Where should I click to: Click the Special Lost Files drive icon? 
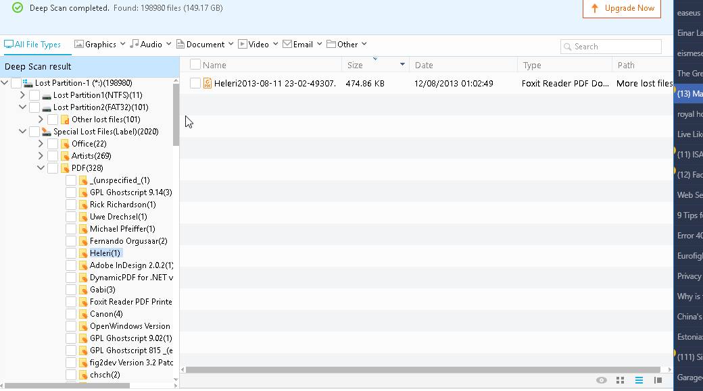pyautogui.click(x=46, y=132)
